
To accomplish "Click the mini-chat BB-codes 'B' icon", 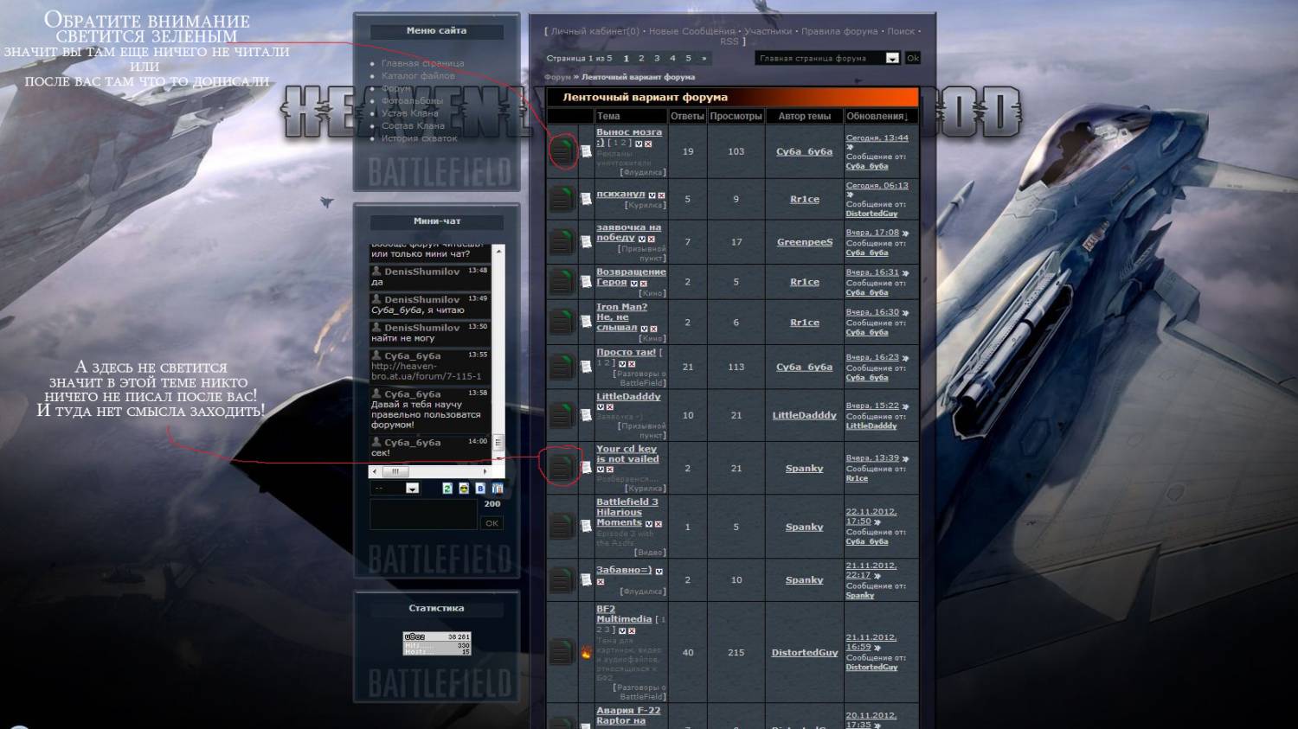I will pos(480,489).
